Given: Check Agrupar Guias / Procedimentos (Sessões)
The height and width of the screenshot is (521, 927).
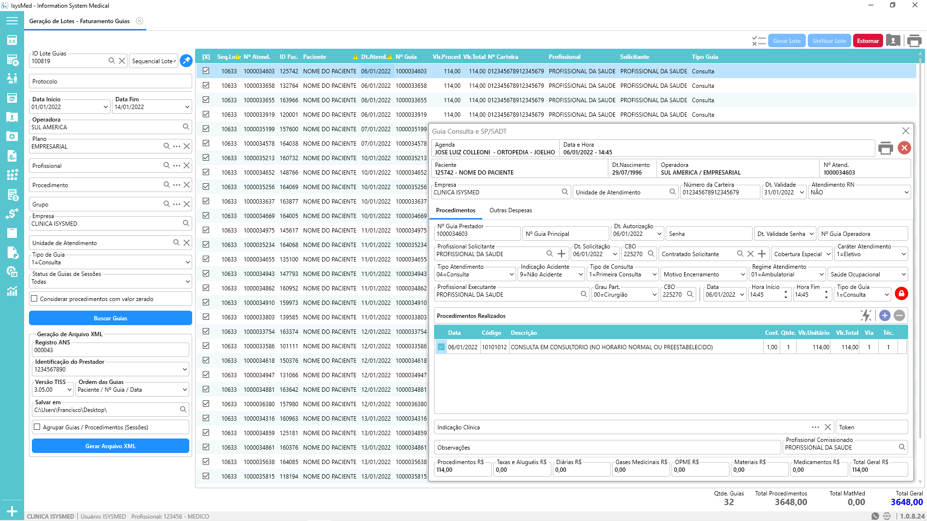Looking at the screenshot, I should (37, 427).
